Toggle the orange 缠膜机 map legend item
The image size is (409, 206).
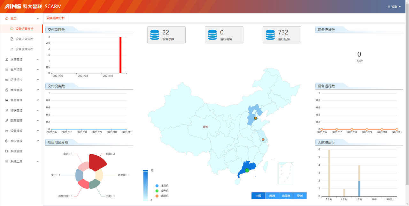click(x=157, y=196)
